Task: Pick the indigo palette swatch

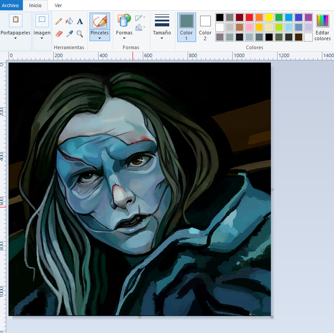Action: (x=299, y=17)
